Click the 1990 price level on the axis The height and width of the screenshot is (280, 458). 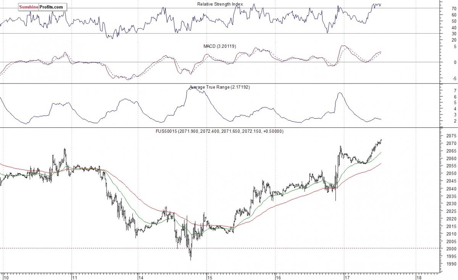[451, 264]
